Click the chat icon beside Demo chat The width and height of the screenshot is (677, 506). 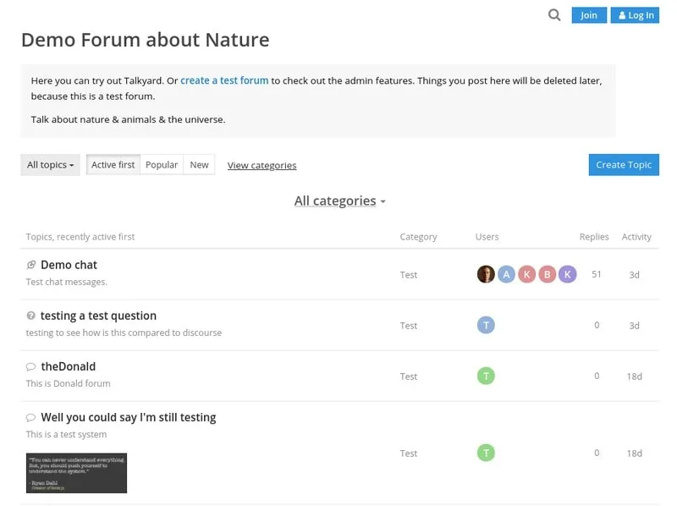[31, 265]
